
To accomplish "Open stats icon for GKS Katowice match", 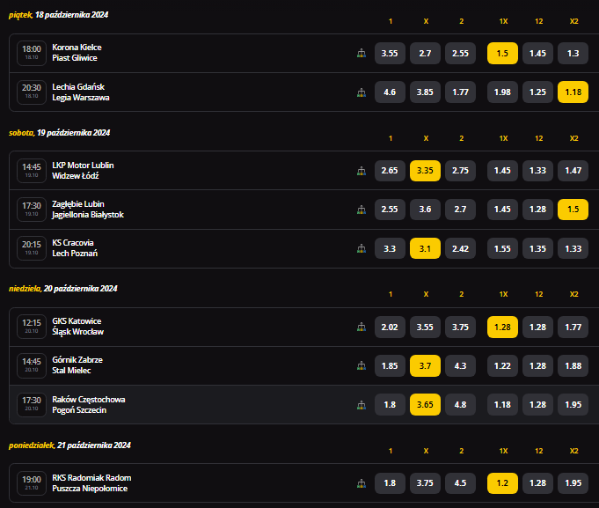I will 361,327.
